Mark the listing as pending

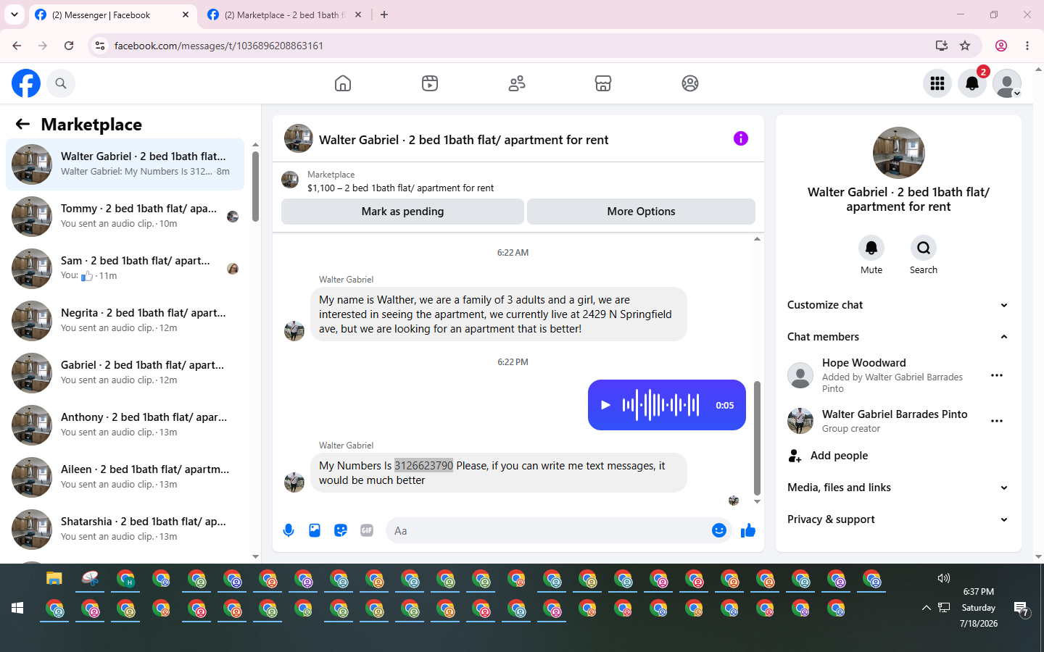(x=402, y=212)
